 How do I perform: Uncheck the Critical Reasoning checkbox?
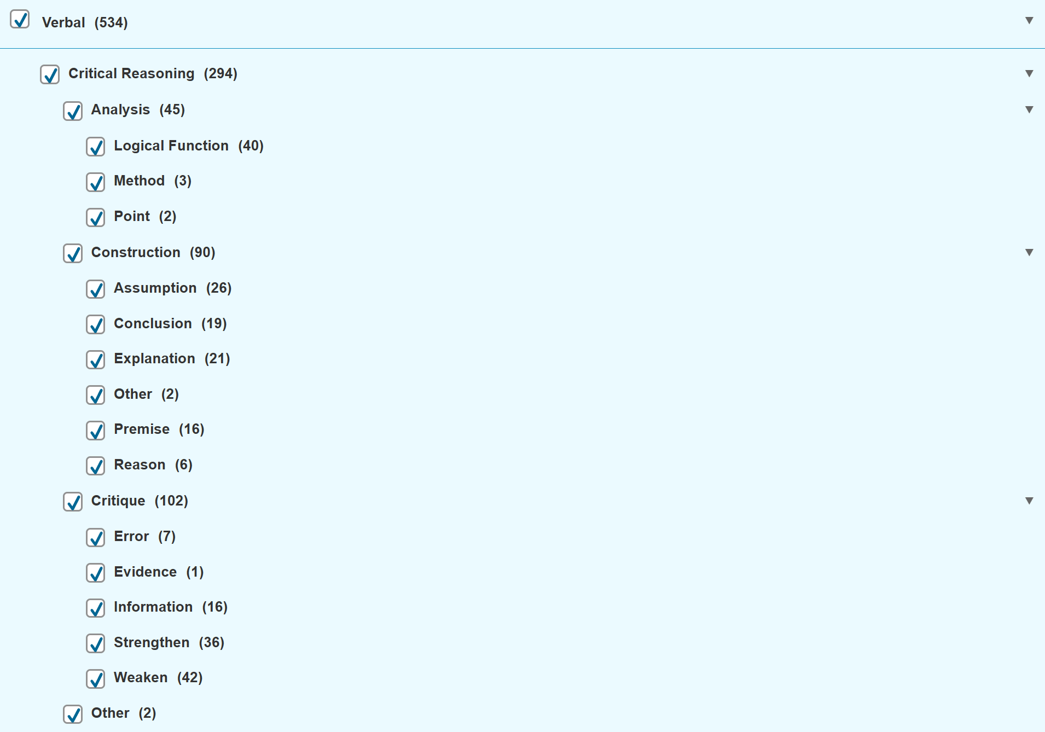tap(50, 74)
